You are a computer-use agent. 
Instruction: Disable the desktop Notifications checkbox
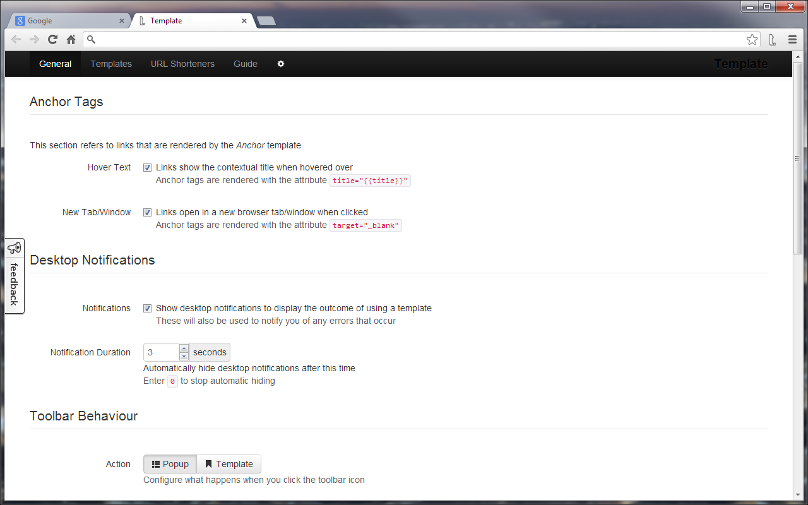pyautogui.click(x=147, y=309)
